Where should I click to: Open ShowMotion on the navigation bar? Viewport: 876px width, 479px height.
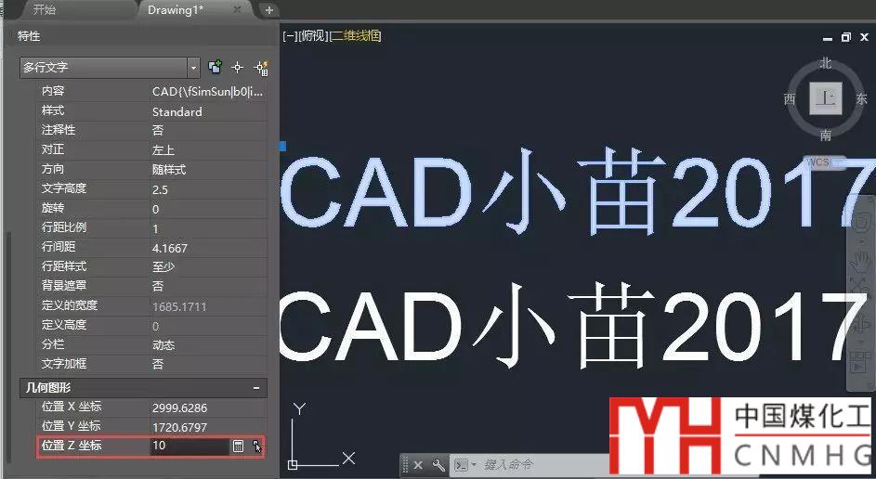[x=860, y=361]
